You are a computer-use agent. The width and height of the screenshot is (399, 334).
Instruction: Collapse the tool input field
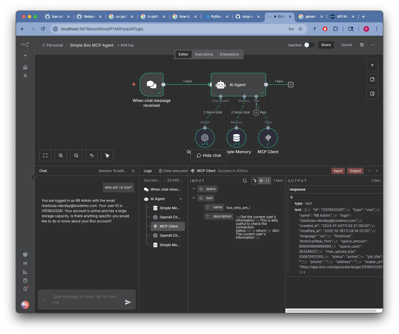pyautogui.click(x=194, y=198)
